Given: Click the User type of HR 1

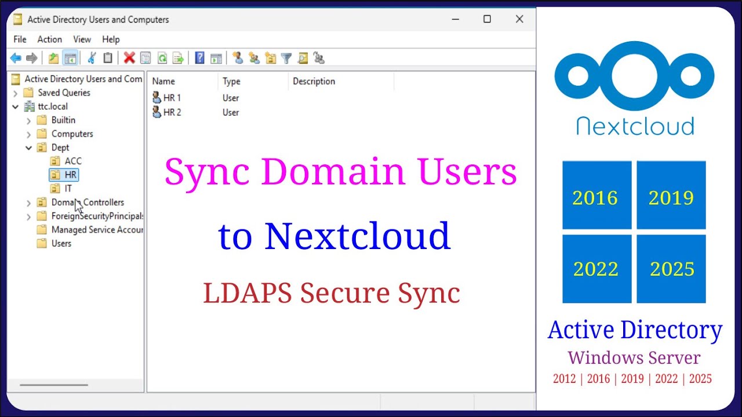Looking at the screenshot, I should point(231,98).
